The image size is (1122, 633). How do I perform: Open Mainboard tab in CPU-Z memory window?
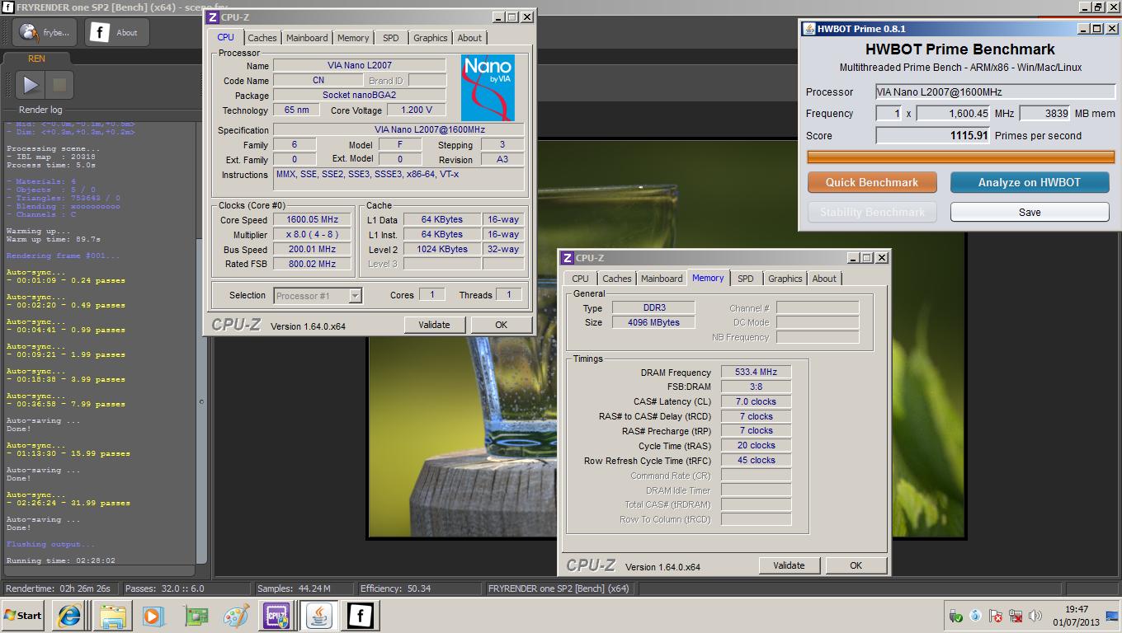[x=662, y=279]
